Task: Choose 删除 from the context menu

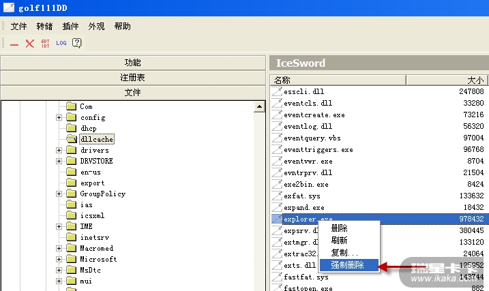Action: [349, 228]
